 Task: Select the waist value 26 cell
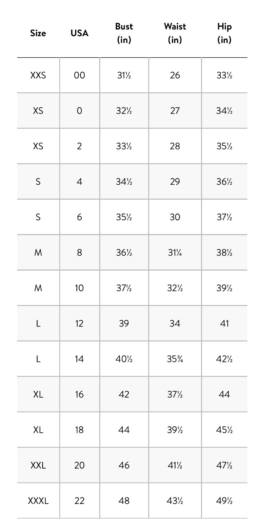(x=175, y=75)
